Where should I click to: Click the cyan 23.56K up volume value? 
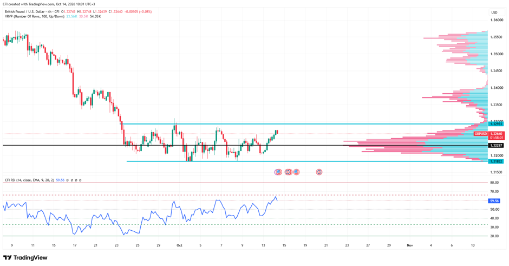(x=71, y=16)
